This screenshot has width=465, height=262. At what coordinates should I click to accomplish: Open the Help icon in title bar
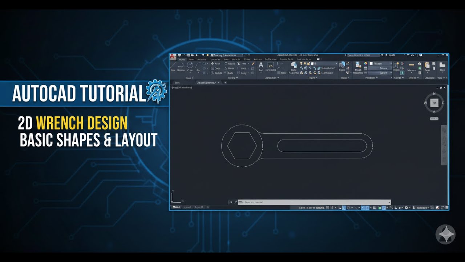421,55
